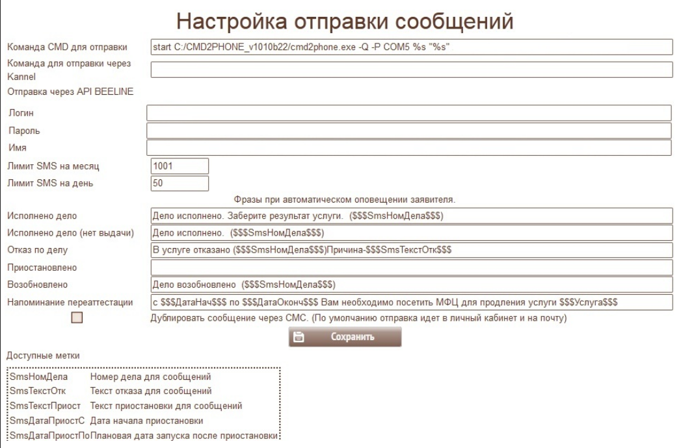This screenshot has height=448, width=681.
Task: Edit the Лимит SMS на день field
Action: coord(179,184)
